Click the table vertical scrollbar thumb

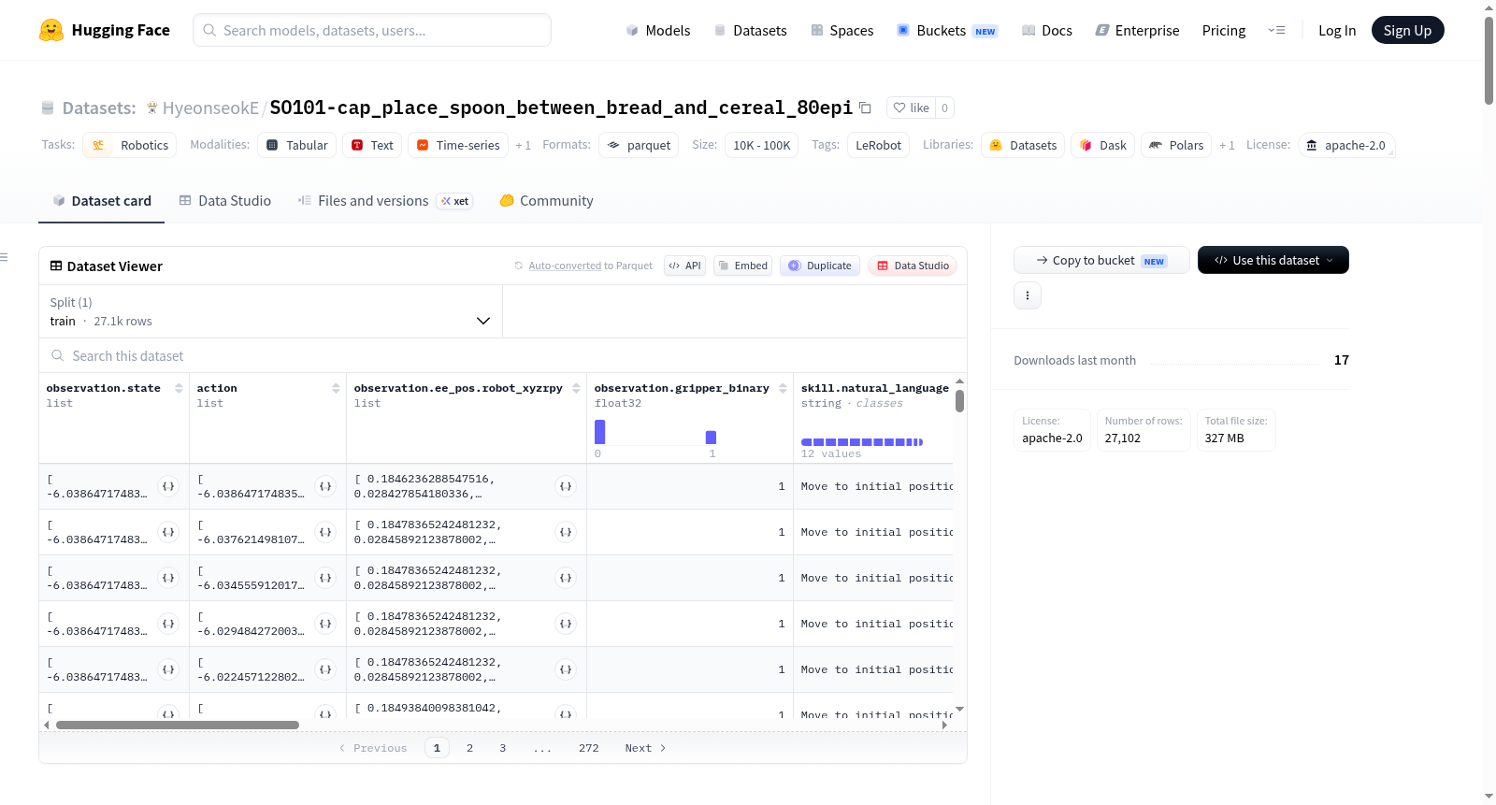pyautogui.click(x=959, y=401)
